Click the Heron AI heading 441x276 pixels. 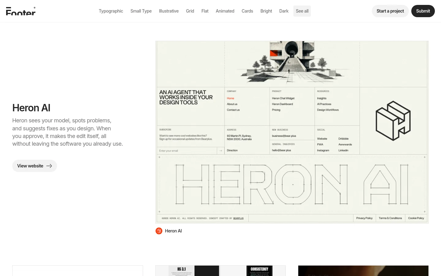[x=31, y=108]
